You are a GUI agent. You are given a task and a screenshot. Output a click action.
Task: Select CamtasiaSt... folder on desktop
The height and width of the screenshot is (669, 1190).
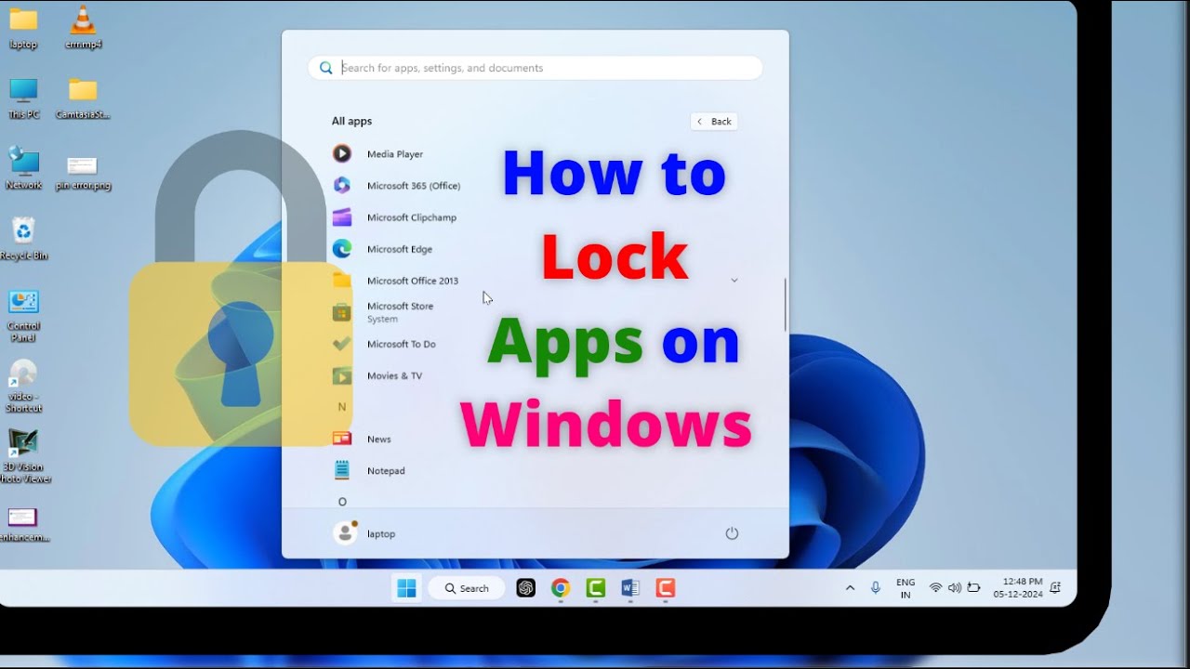[x=83, y=98]
